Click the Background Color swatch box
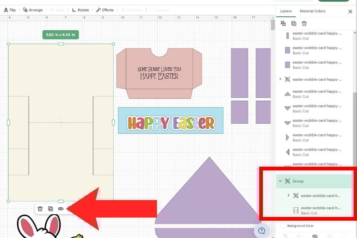Viewport: 357px width, 238px height. 283,226
